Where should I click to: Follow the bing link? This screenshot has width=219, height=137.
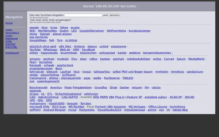pyautogui.click(x=45, y=27)
